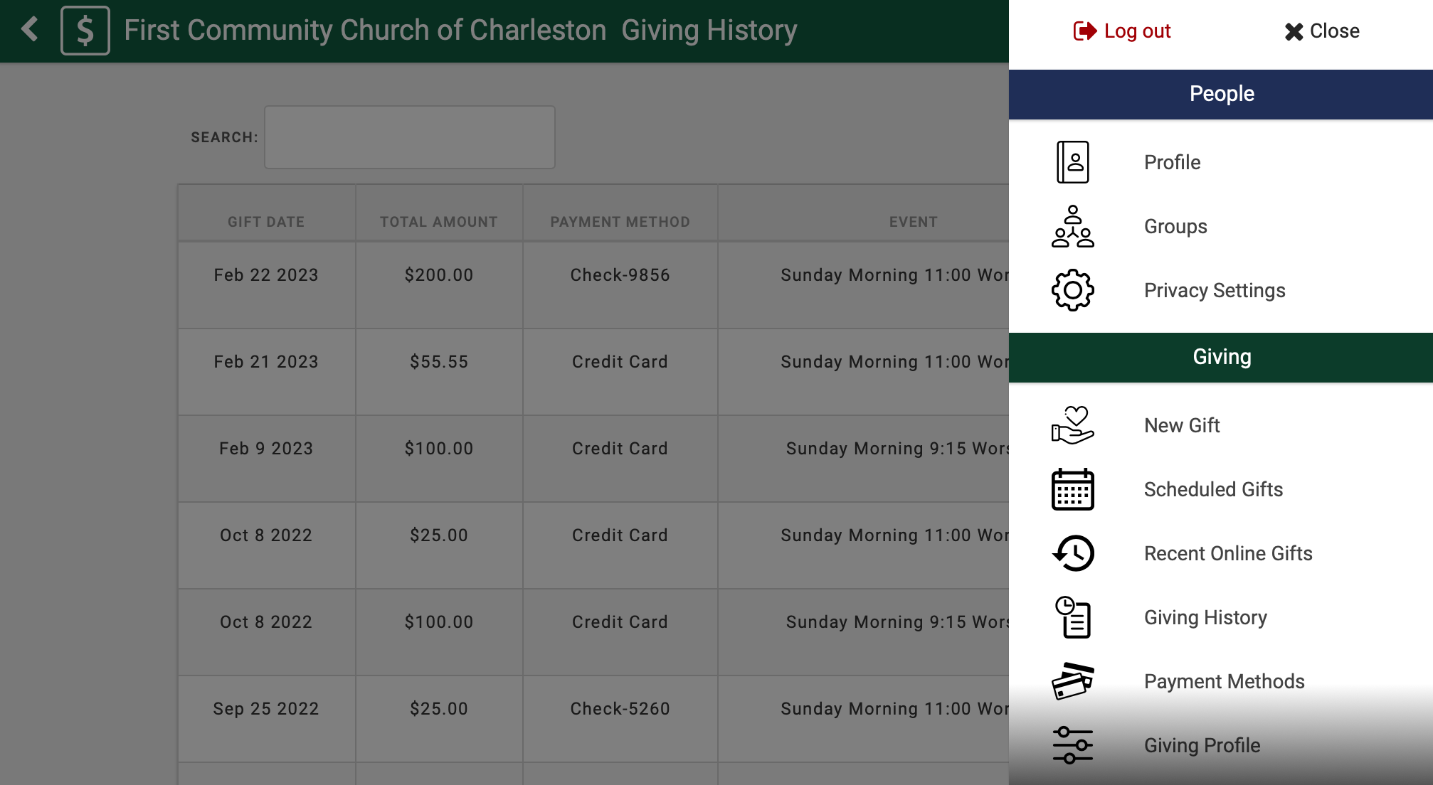Click into the Search input field
The width and height of the screenshot is (1433, 785).
pyautogui.click(x=409, y=137)
